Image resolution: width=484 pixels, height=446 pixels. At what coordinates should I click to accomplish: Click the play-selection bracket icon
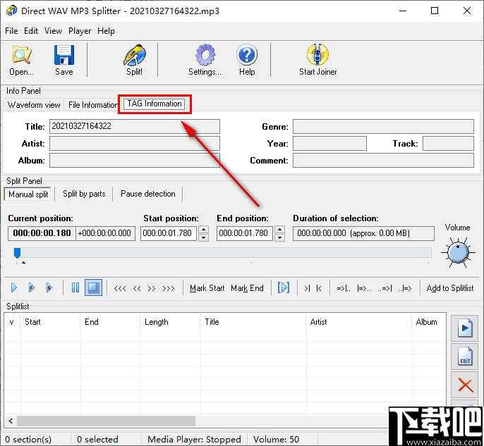(284, 287)
